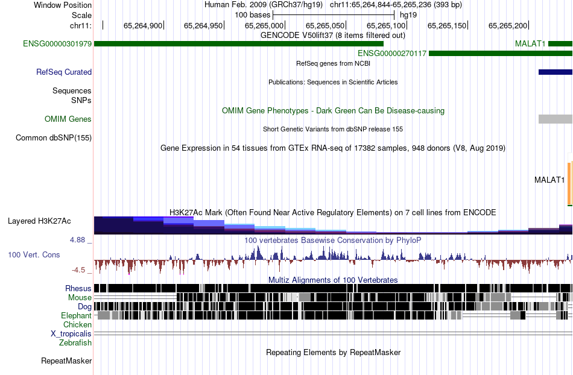Click the ENSG00000301979 gene label
The image size is (573, 375).
click(57, 44)
